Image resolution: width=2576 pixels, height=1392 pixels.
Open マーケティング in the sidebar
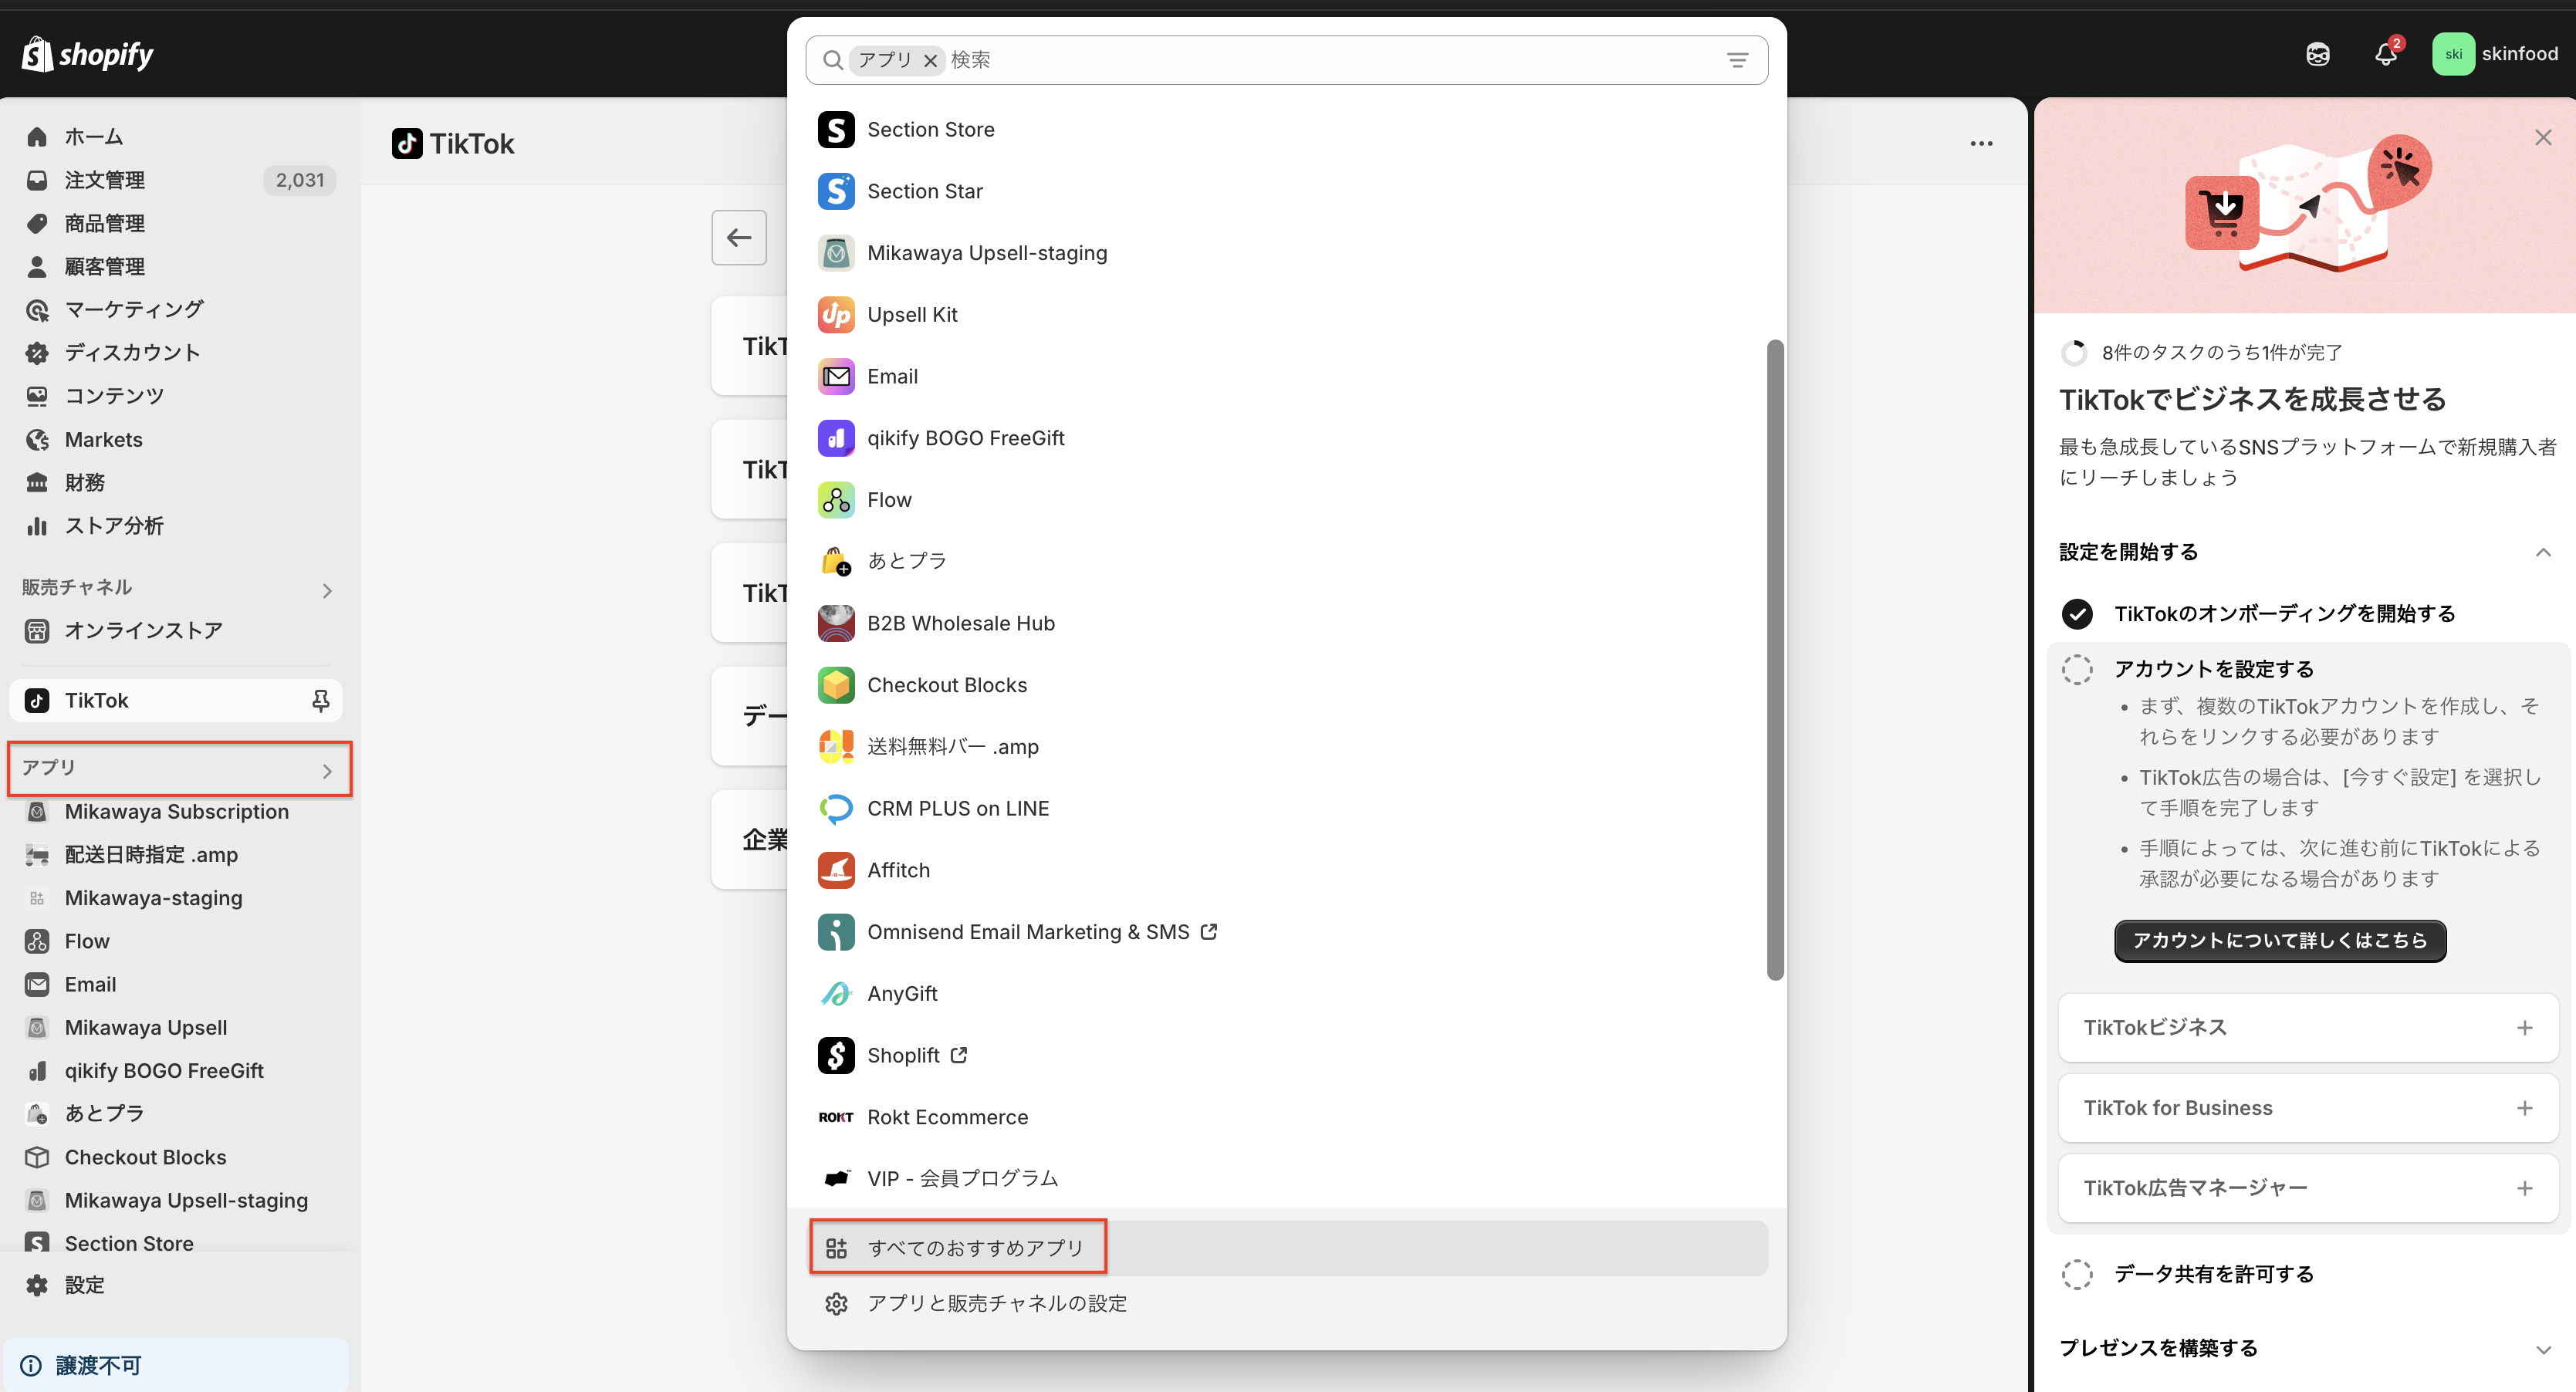(176, 310)
